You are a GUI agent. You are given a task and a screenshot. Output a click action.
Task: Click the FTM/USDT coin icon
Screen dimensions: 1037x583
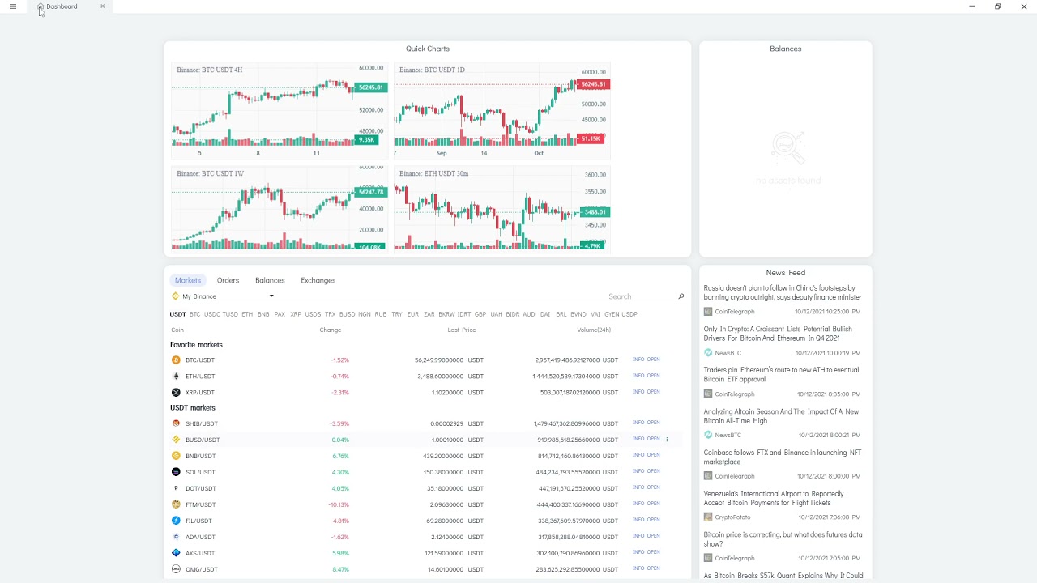point(176,504)
